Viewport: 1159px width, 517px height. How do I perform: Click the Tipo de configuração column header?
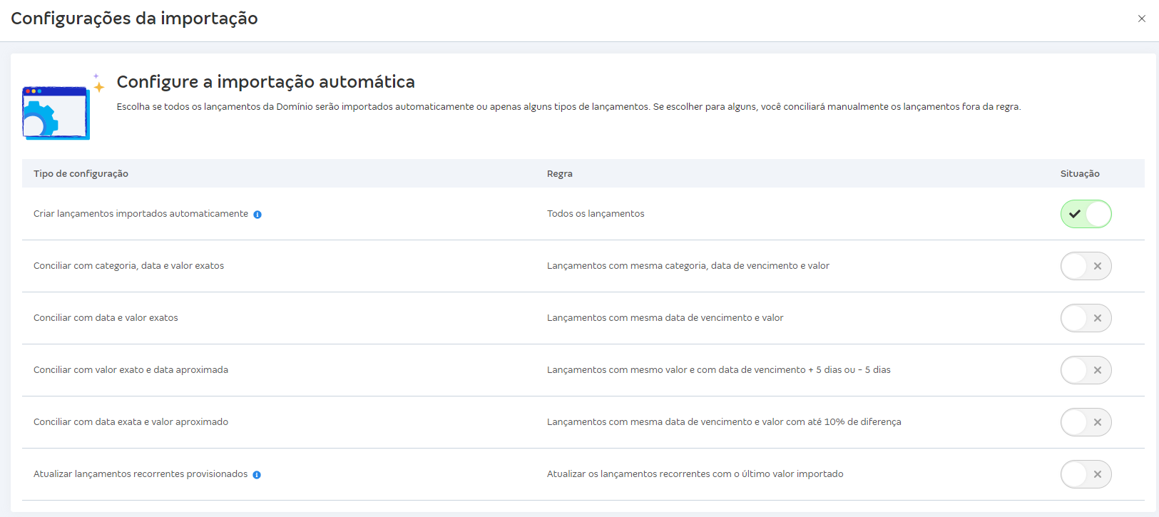(x=81, y=174)
